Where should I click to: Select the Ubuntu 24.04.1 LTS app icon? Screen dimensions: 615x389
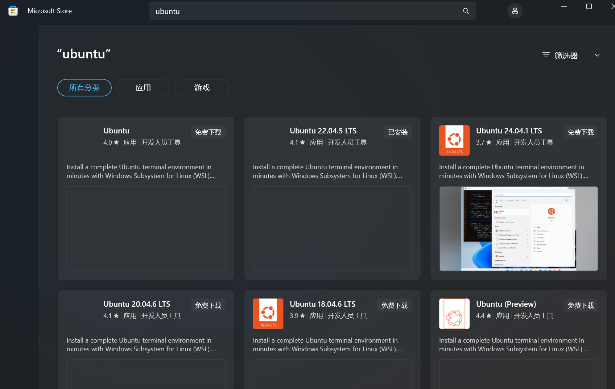(x=454, y=140)
